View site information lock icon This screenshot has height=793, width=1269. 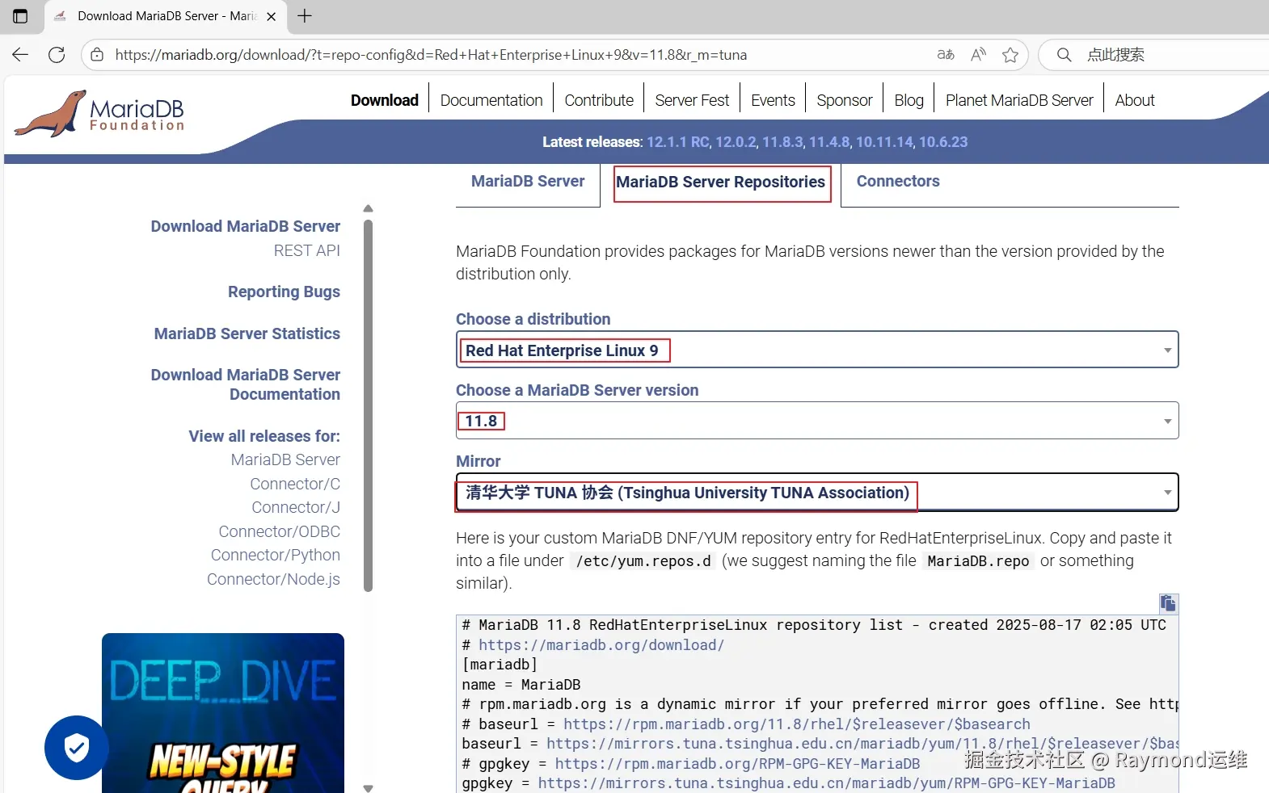(x=97, y=55)
